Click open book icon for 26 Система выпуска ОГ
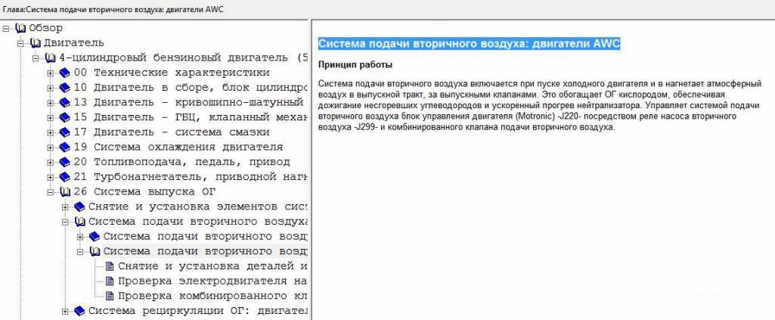 (64, 191)
